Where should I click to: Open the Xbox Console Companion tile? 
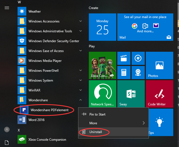(103, 65)
